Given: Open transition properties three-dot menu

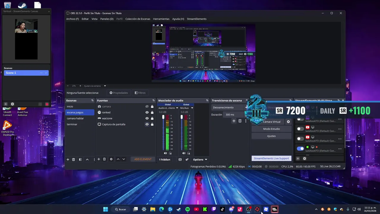Looking at the screenshot, I should point(246,121).
